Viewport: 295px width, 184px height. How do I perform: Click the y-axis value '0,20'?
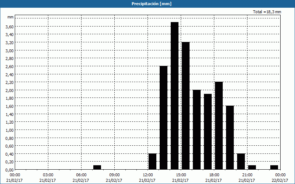pos(10,162)
